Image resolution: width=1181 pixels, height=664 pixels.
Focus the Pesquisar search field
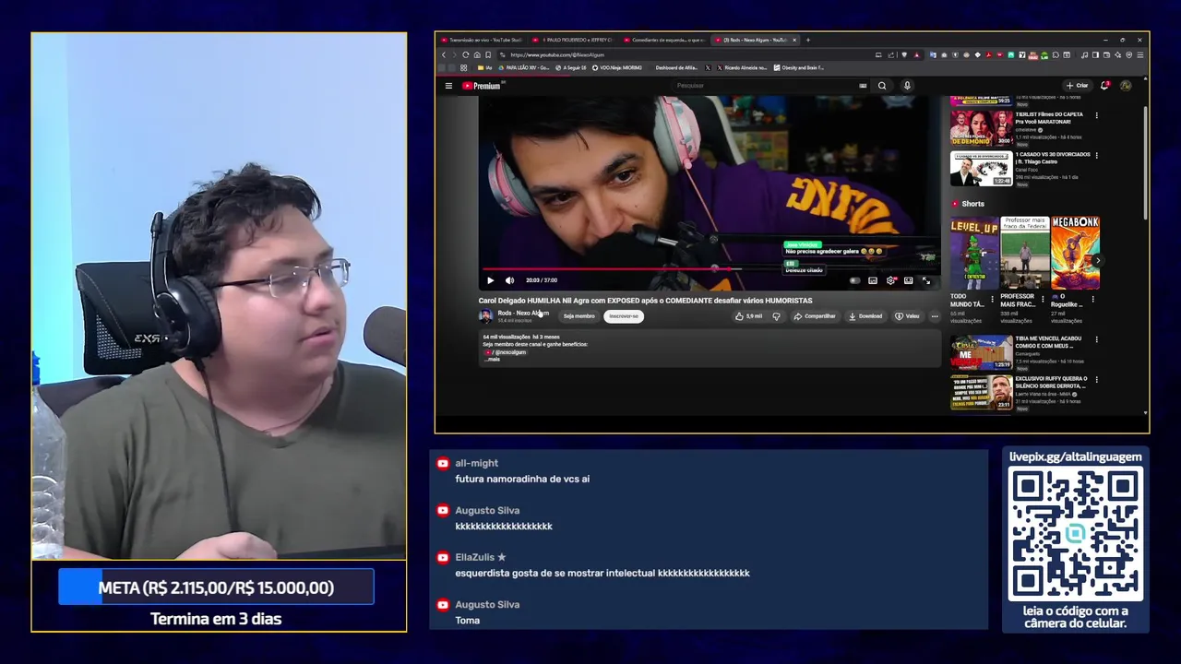(x=766, y=86)
